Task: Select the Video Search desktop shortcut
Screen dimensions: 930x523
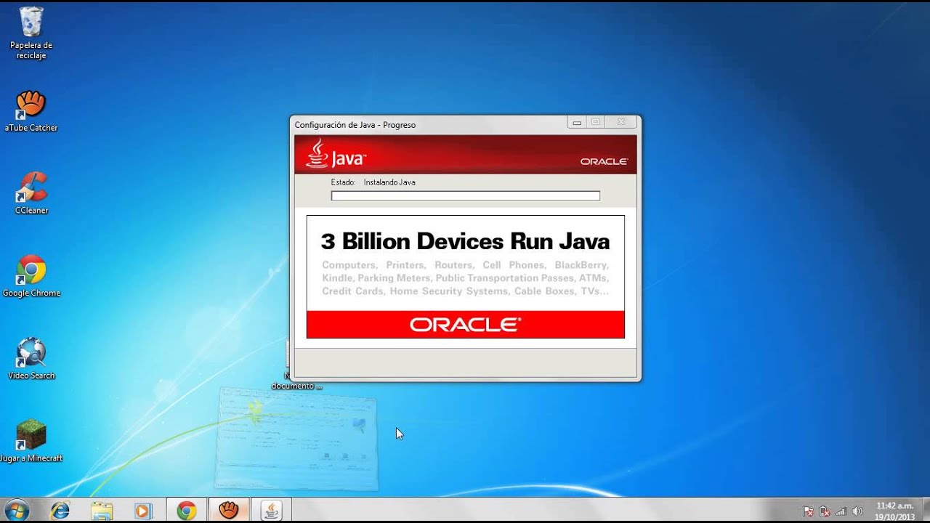Action: [x=31, y=359]
